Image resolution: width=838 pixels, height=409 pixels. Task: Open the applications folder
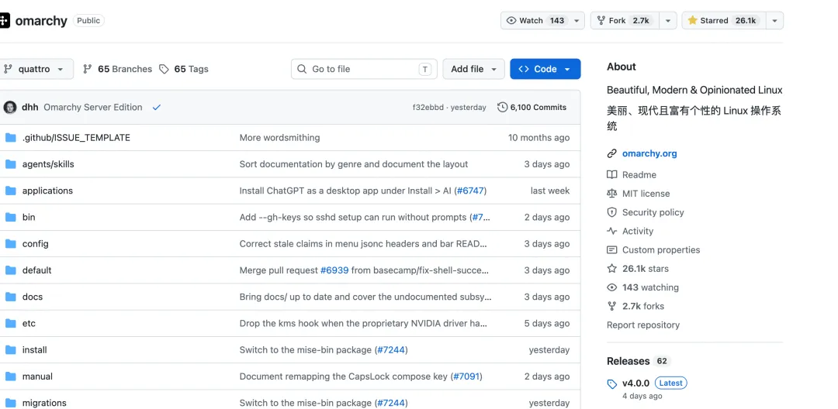pyautogui.click(x=47, y=191)
